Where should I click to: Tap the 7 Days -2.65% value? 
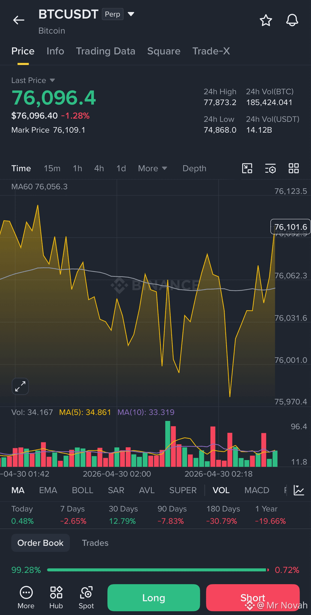[73, 521]
